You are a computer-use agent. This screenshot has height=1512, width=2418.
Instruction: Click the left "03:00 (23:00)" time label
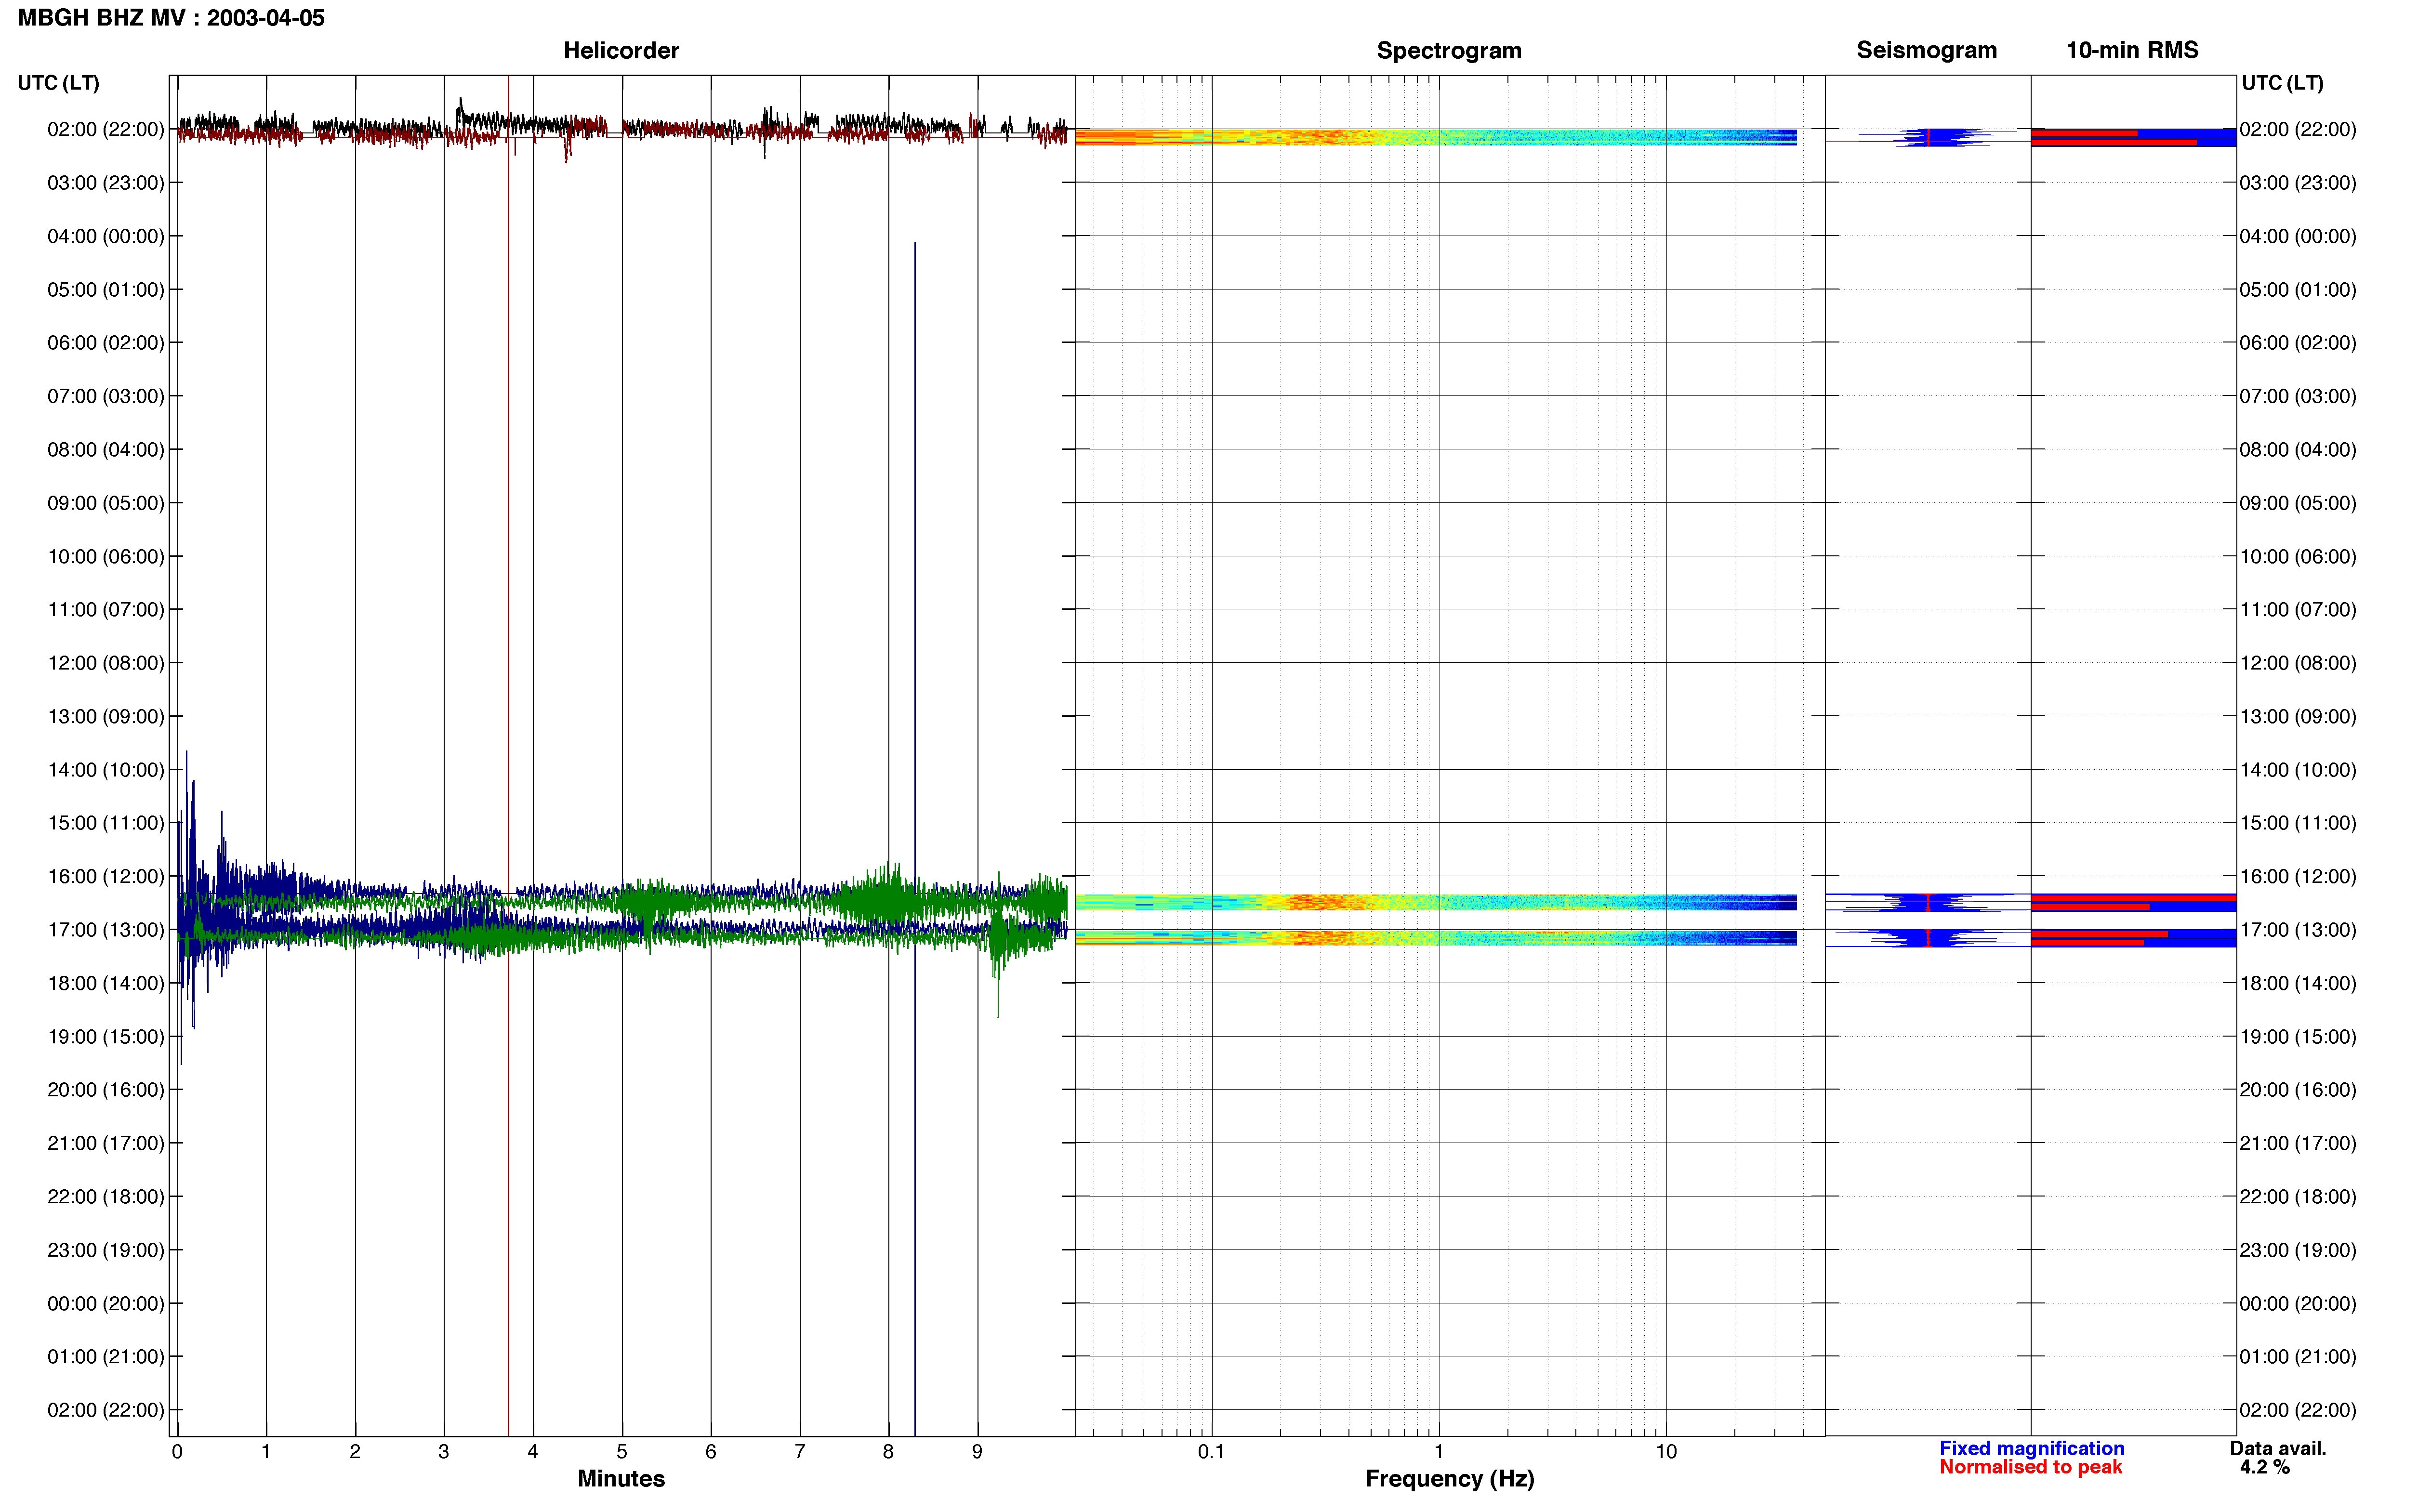(x=105, y=182)
